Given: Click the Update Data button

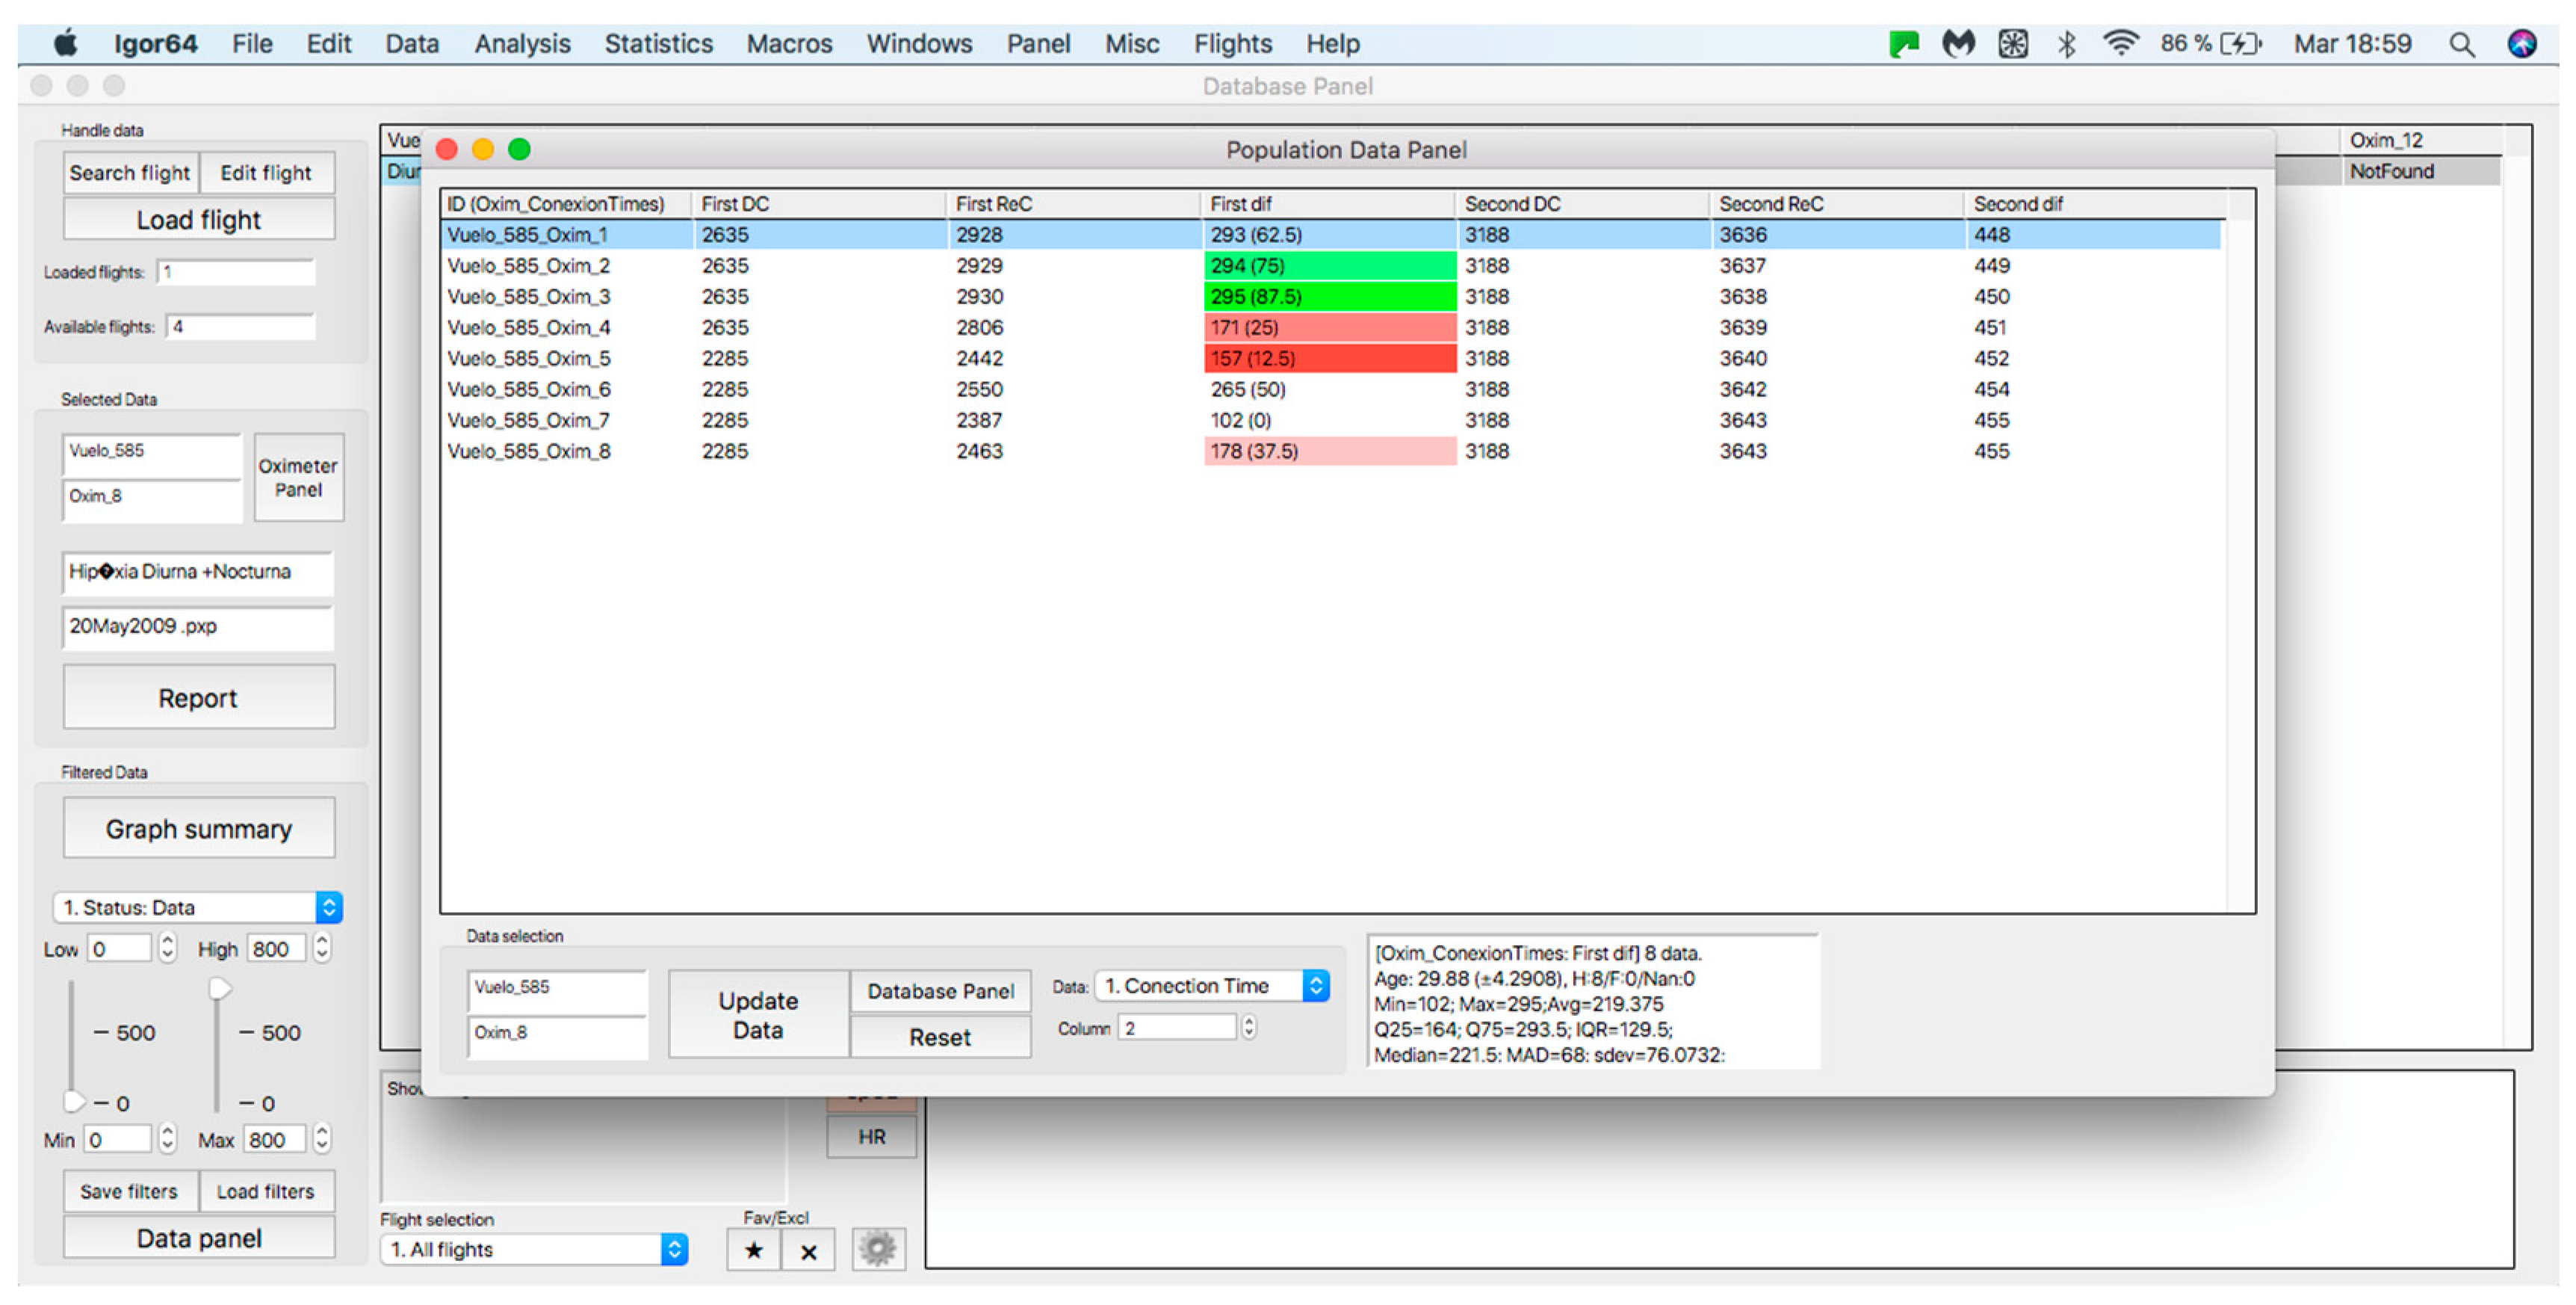Looking at the screenshot, I should tap(758, 1015).
